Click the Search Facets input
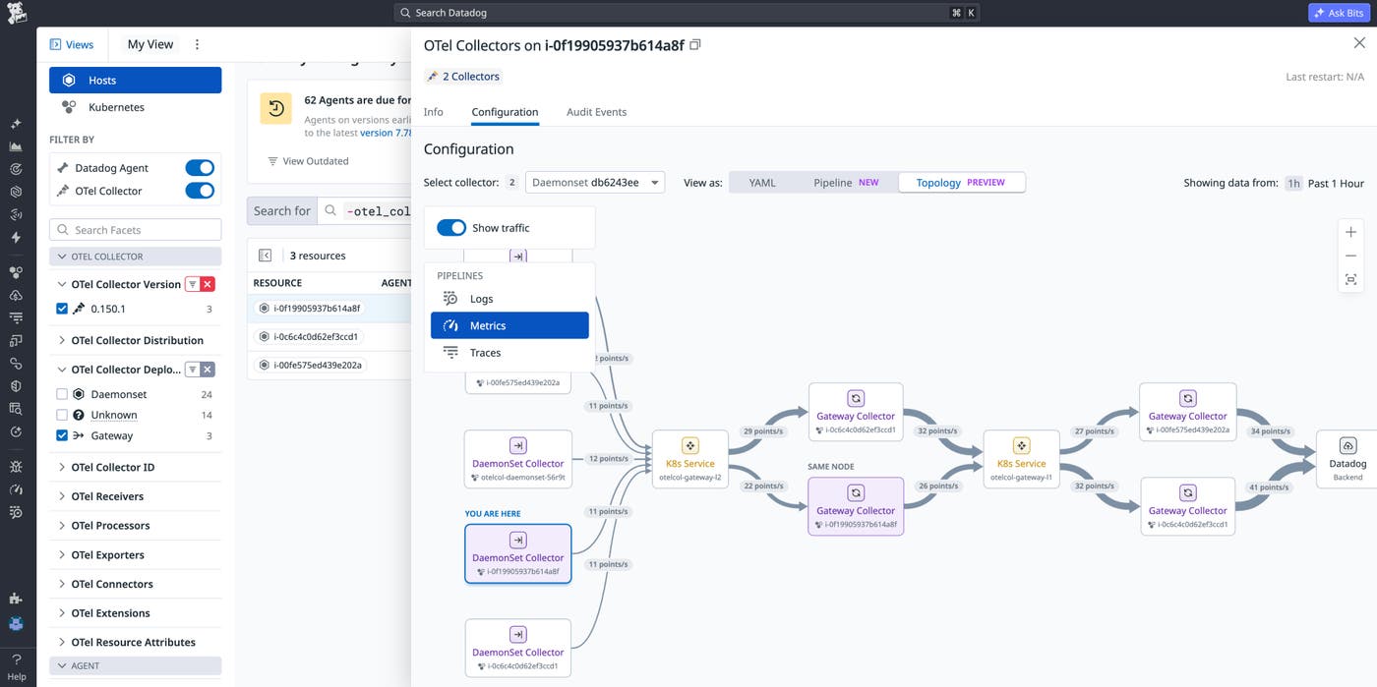Viewport: 1377px width, 687px height. [135, 230]
